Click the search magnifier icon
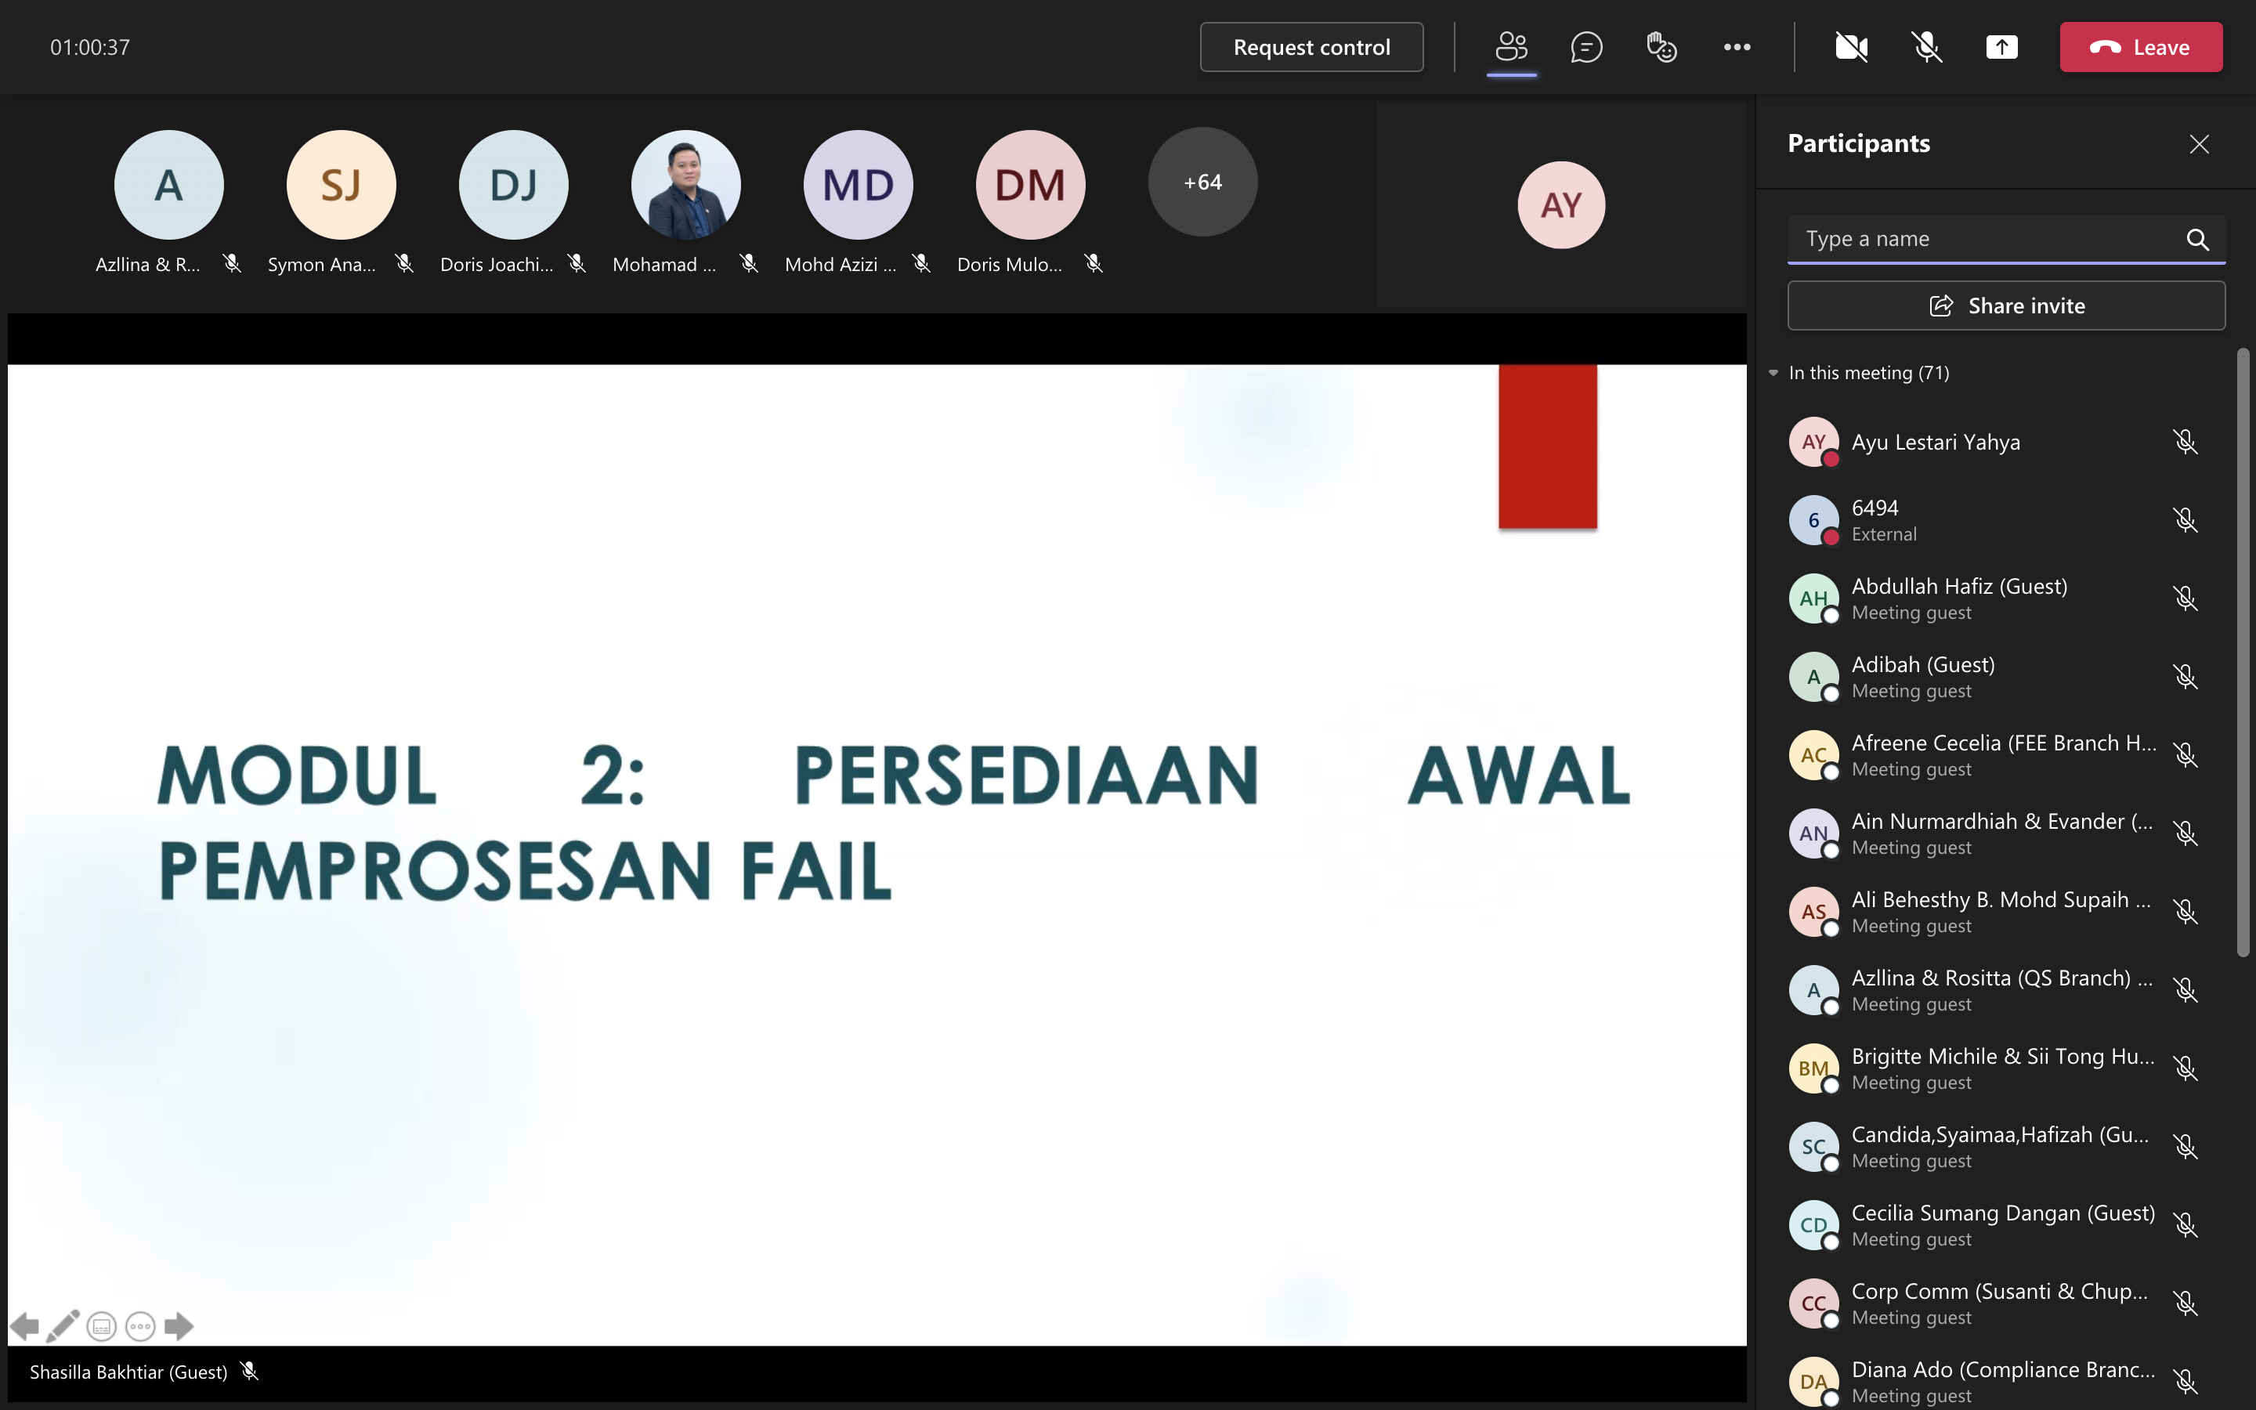 coord(2197,240)
